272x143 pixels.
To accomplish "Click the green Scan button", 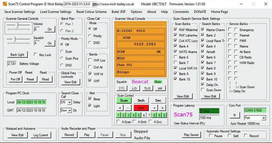I will pos(124,100).
